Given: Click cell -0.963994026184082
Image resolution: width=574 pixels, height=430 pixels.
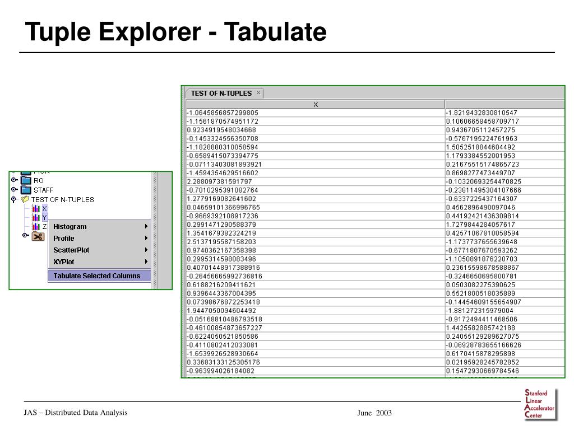Looking at the screenshot, I should point(316,371).
